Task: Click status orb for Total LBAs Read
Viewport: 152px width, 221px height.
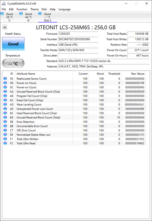Action: point(5,143)
